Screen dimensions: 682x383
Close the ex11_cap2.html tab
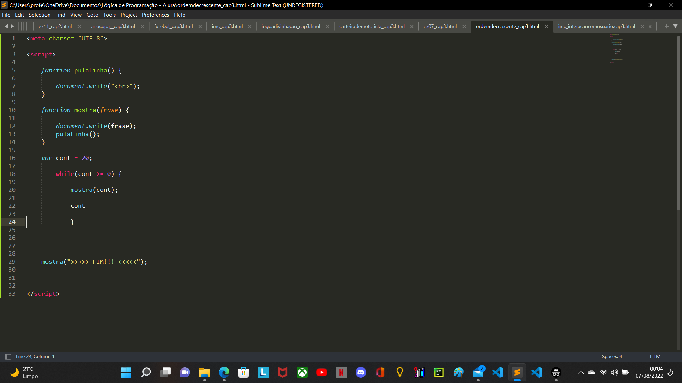79,27
